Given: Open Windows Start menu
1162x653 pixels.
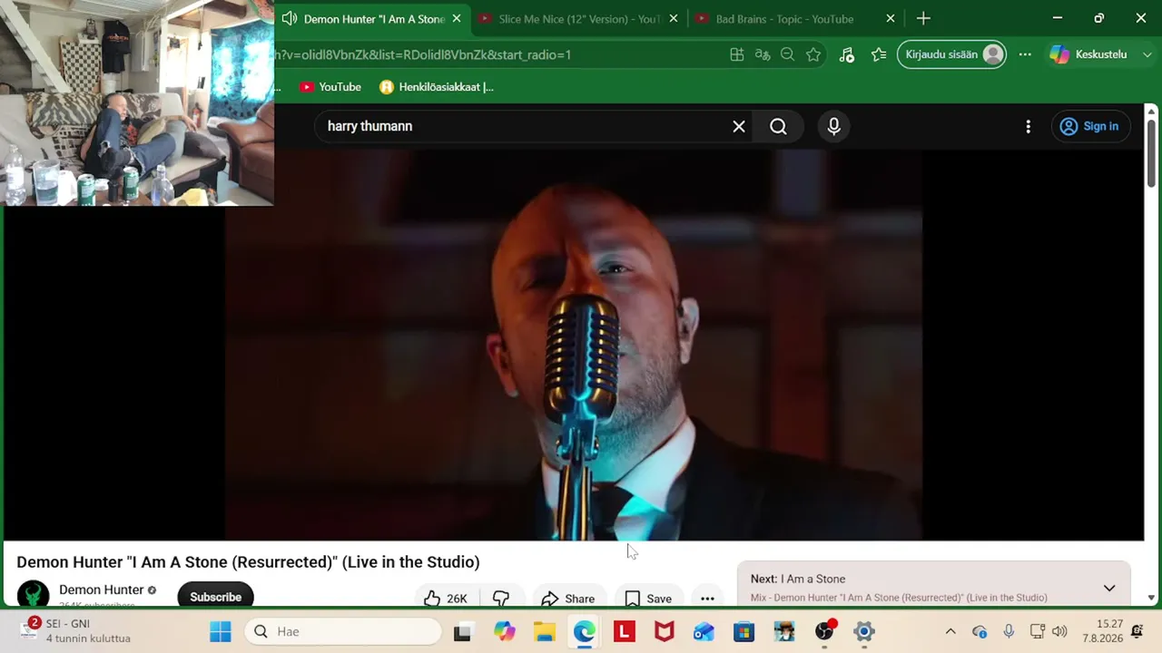Looking at the screenshot, I should 221,631.
